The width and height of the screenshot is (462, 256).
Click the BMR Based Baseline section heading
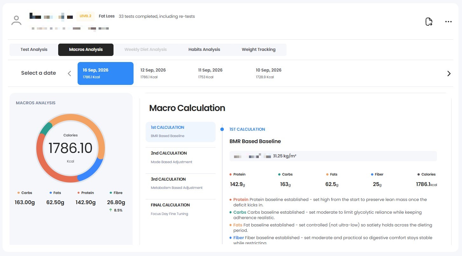click(x=255, y=141)
